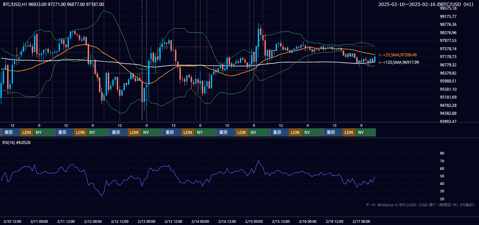Select the 2/11 00:00 time axis label
The width and height of the screenshot is (479, 225).
(39, 221)
